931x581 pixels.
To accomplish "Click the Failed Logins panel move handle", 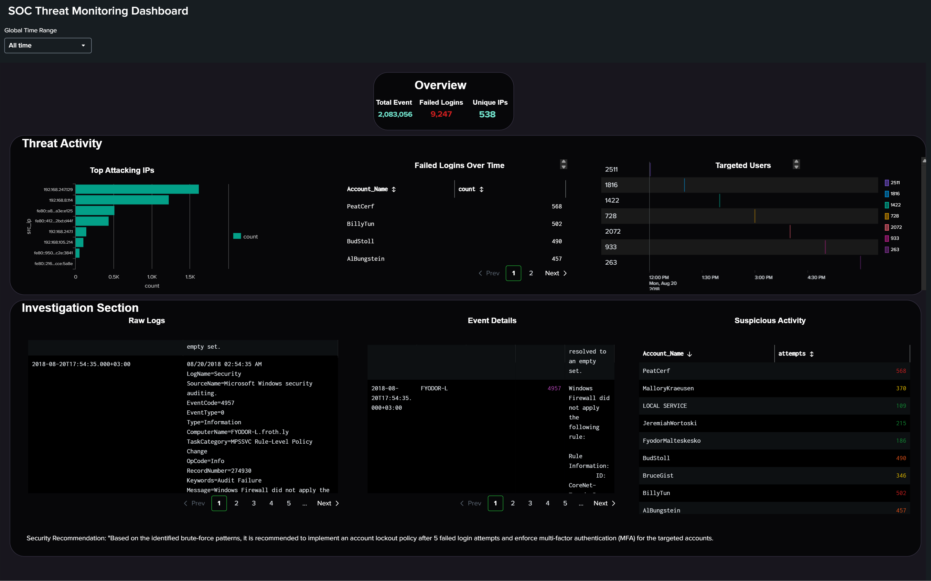I will pyautogui.click(x=563, y=164).
